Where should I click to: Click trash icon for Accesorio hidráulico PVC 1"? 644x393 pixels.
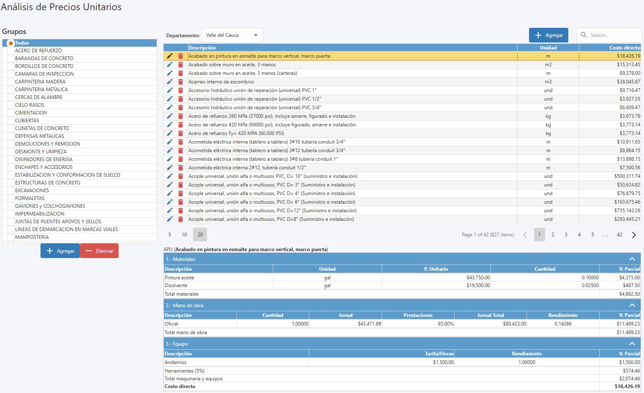[x=180, y=90]
